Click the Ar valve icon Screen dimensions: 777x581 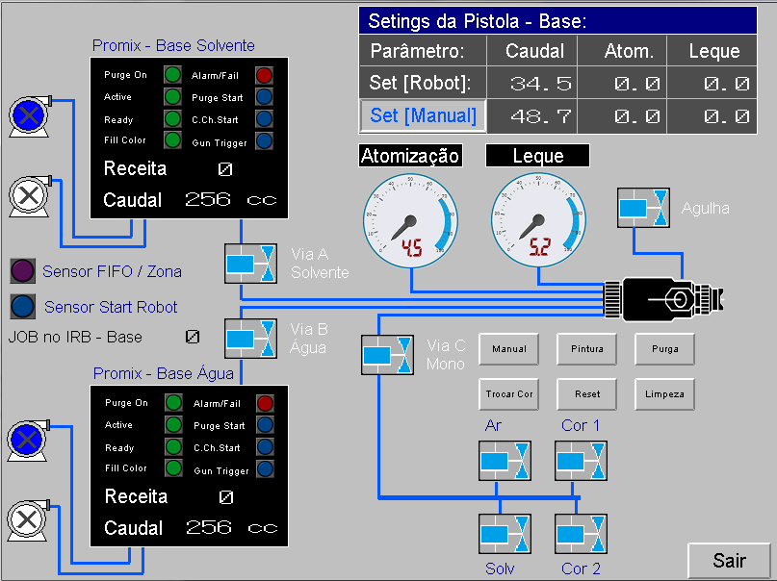[x=505, y=460]
